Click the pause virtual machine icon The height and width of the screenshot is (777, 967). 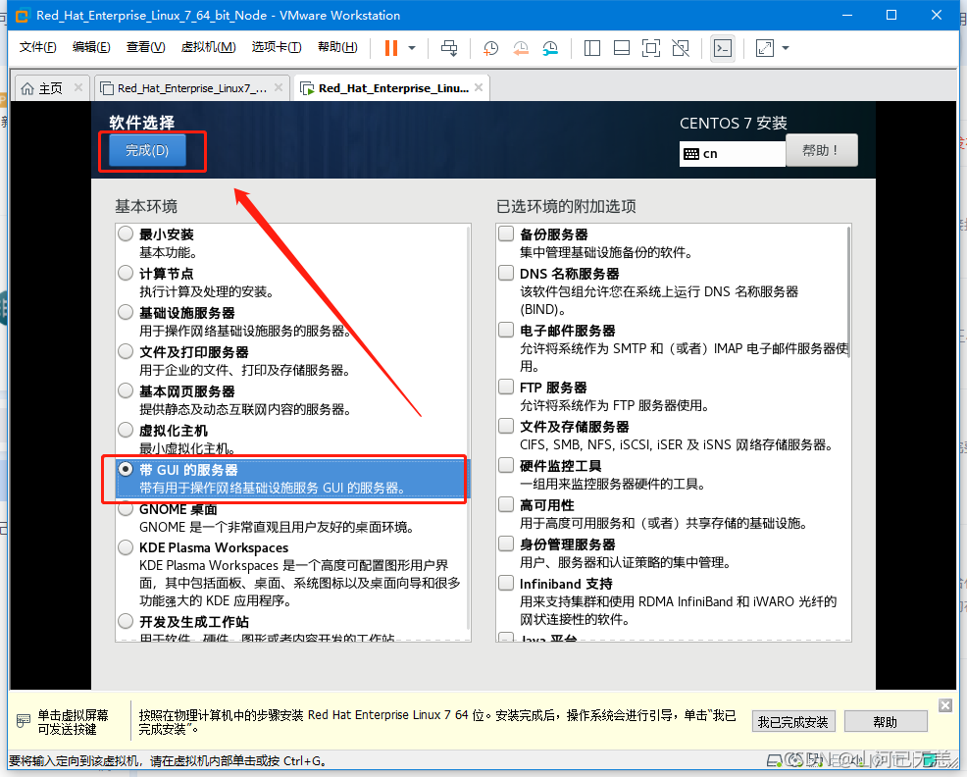[391, 48]
